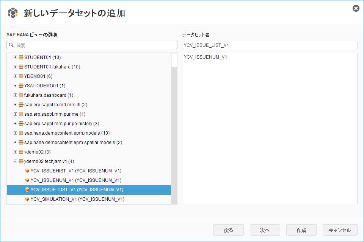Focus the 検索 search field
Viewport: 364px width, 242px height.
pos(92,45)
